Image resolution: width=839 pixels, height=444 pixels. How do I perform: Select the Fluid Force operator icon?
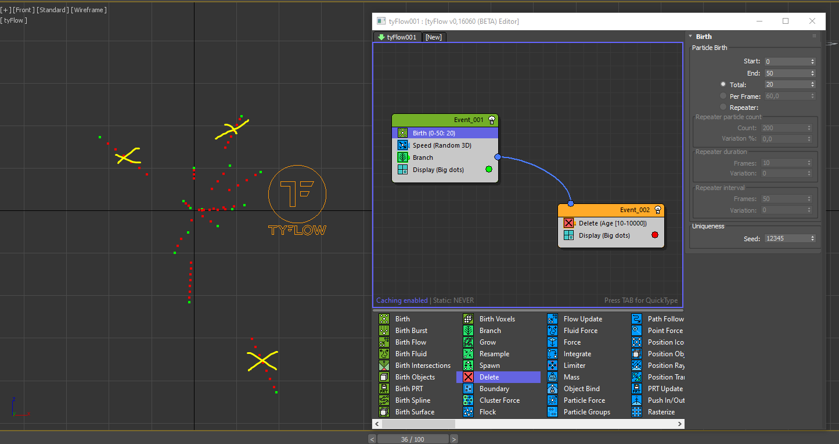coord(552,331)
